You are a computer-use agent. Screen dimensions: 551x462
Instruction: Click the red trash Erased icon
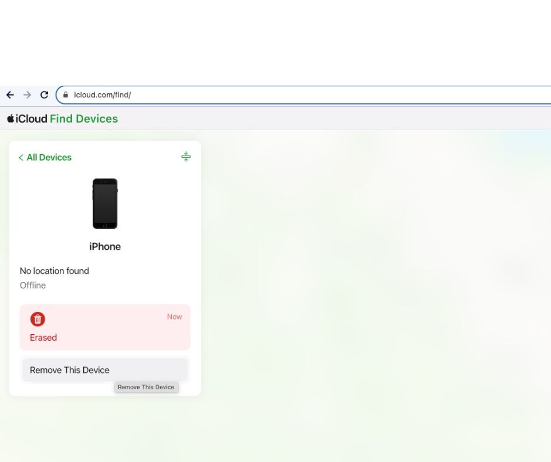[x=38, y=320]
